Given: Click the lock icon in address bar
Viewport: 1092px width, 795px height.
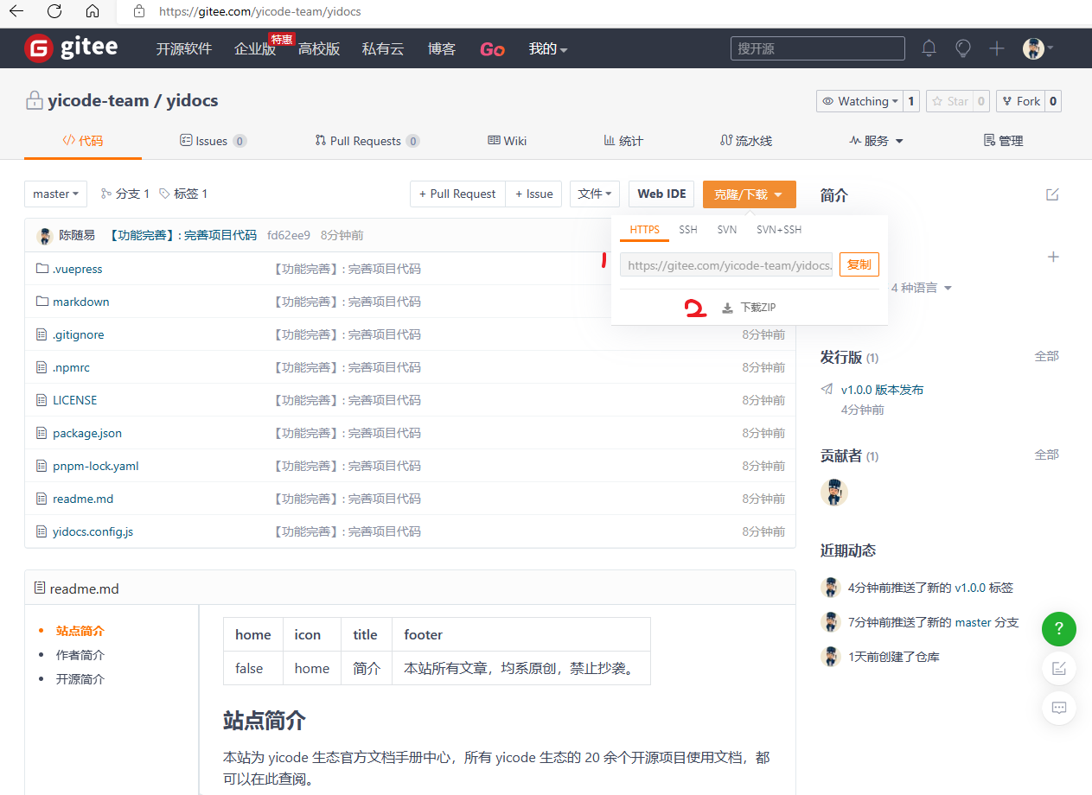Looking at the screenshot, I should pyautogui.click(x=139, y=12).
